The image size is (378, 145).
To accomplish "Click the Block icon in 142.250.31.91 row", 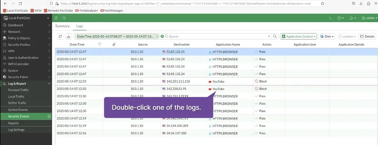I will coord(256,89).
